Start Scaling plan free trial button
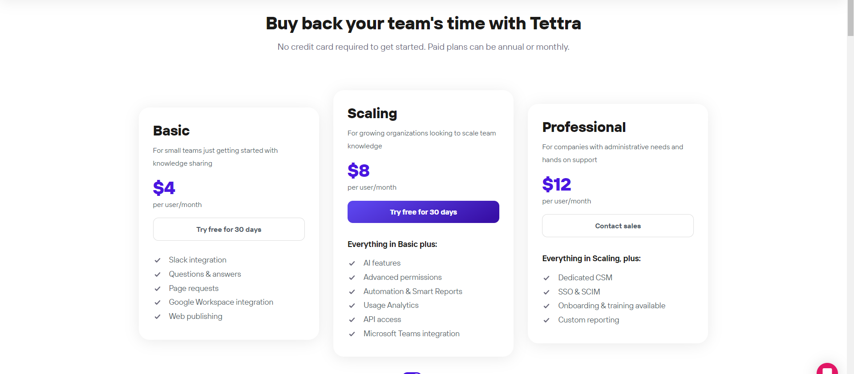This screenshot has height=374, width=854. (x=423, y=212)
